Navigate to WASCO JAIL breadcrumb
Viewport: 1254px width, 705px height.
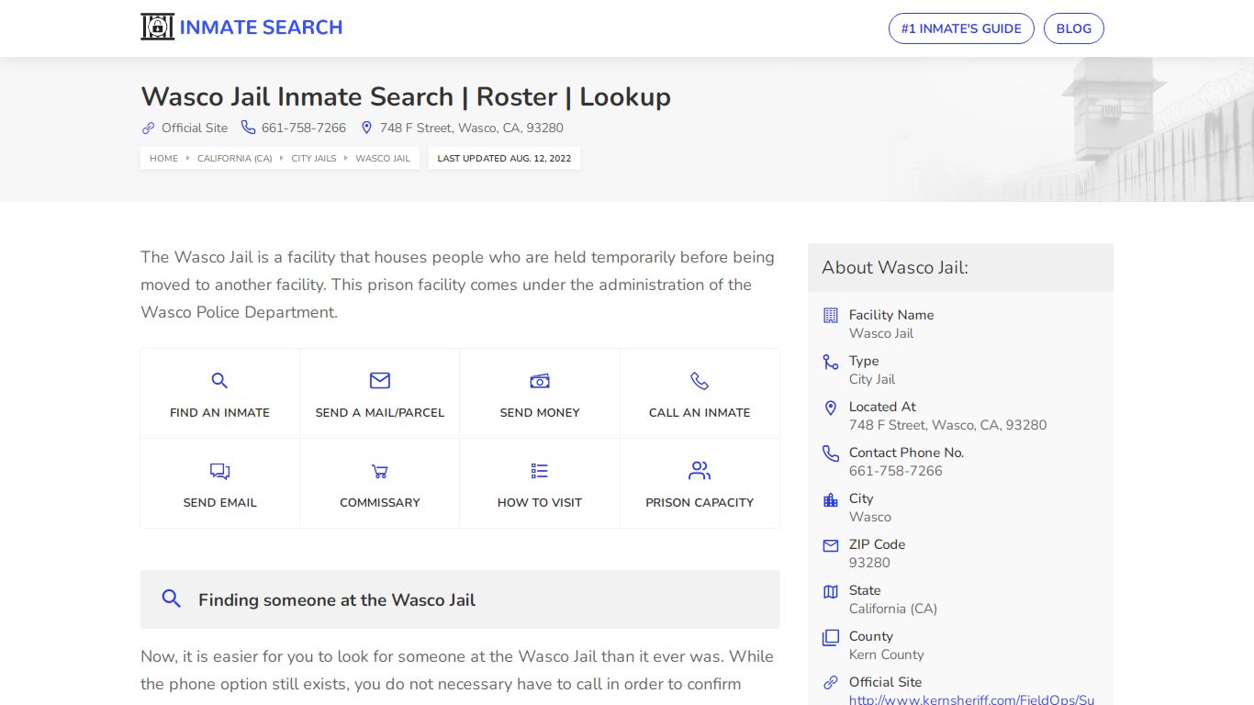[x=383, y=158]
